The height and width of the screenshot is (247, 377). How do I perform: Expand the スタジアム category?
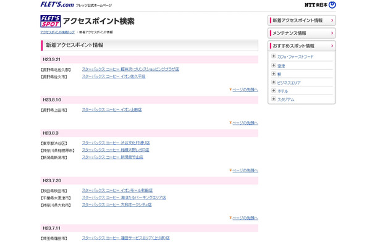(273, 99)
